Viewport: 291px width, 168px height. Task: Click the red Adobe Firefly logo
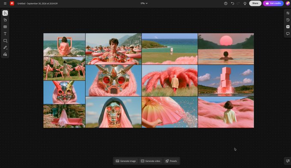[x=12, y=3]
